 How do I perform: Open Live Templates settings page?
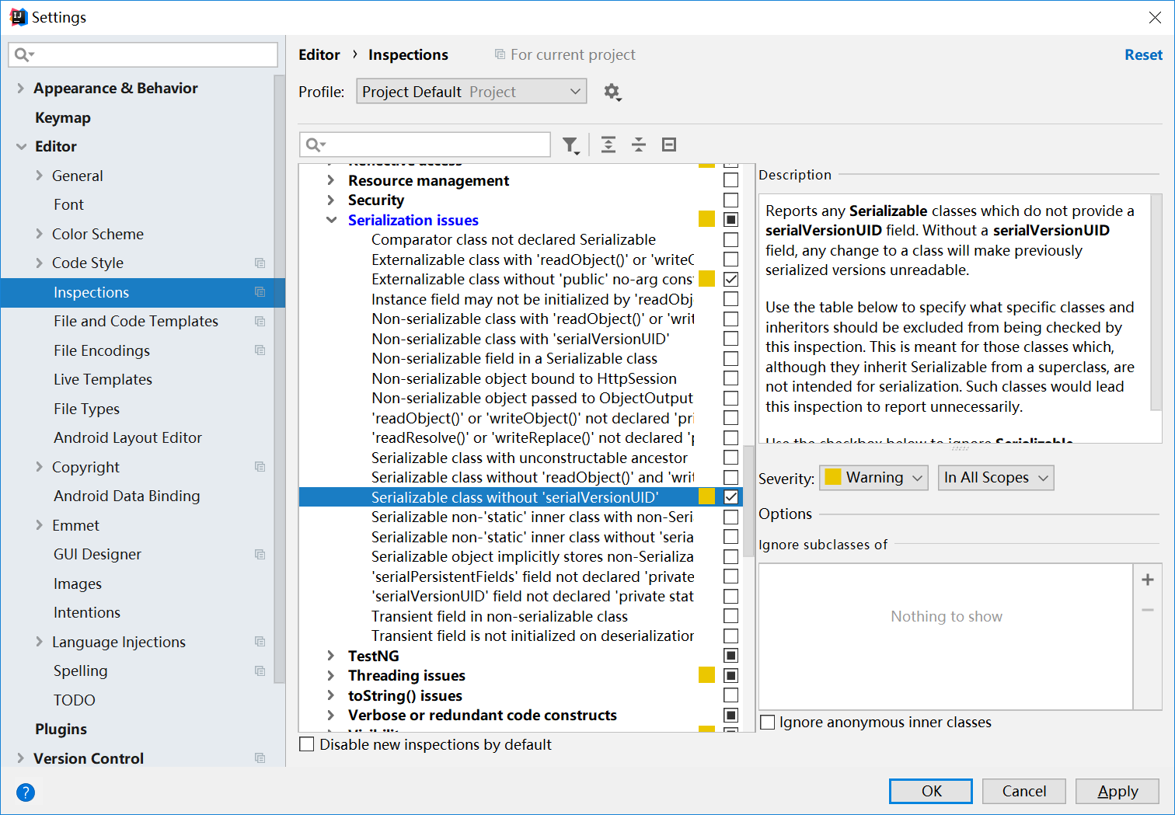[103, 380]
